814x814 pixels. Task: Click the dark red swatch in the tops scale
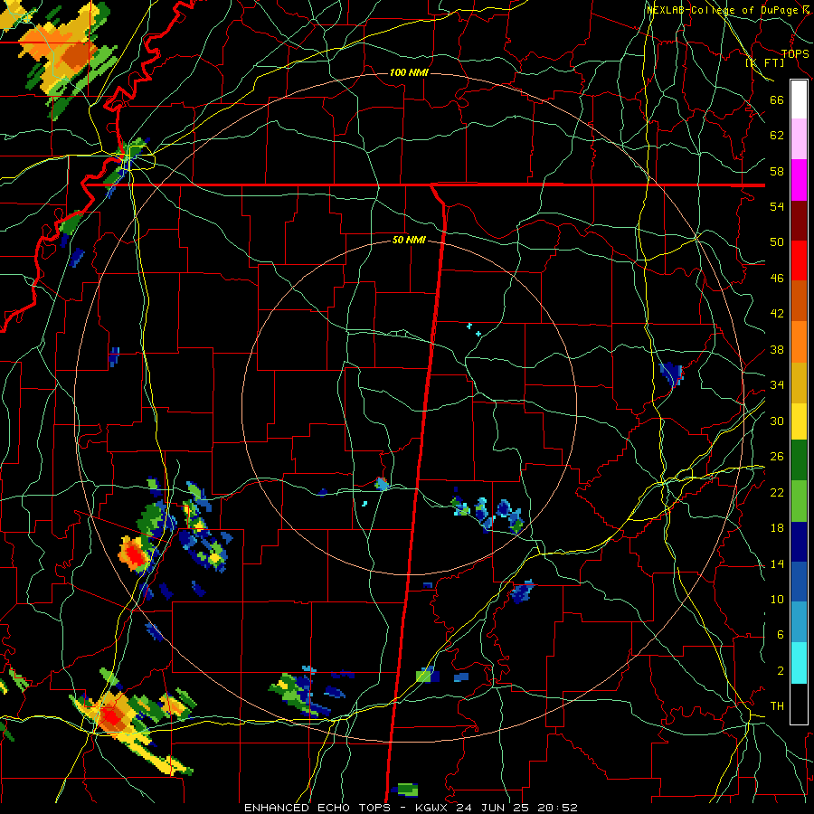tap(799, 221)
